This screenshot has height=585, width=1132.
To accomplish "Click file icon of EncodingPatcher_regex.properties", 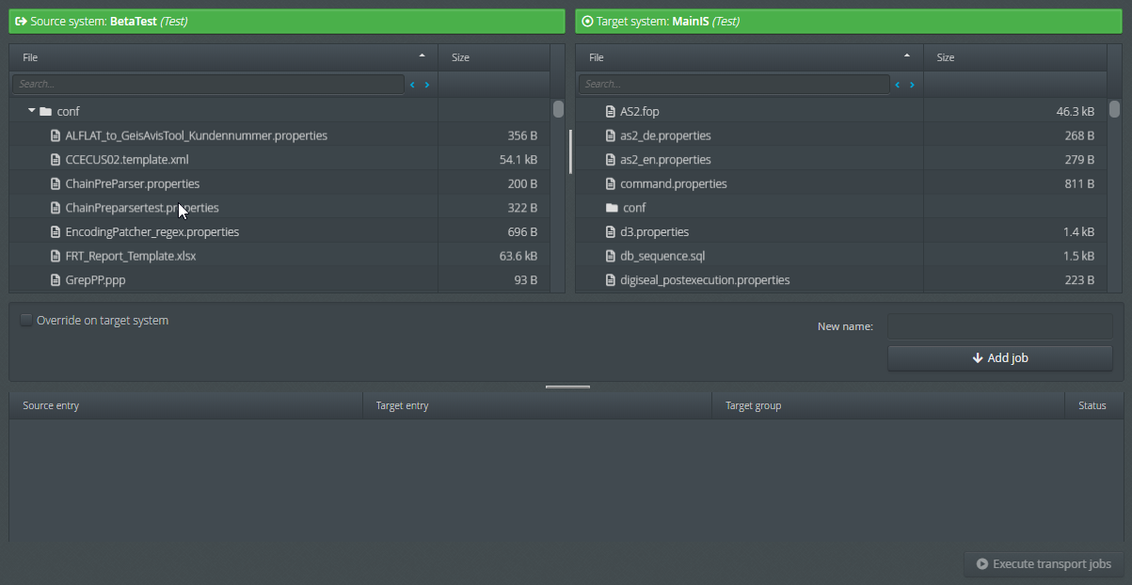I will [x=56, y=231].
